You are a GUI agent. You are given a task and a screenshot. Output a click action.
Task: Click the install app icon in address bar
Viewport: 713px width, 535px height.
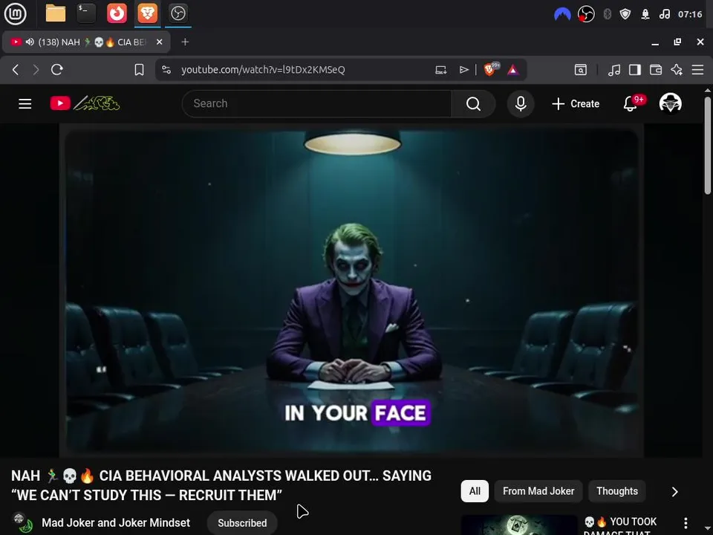tap(440, 70)
